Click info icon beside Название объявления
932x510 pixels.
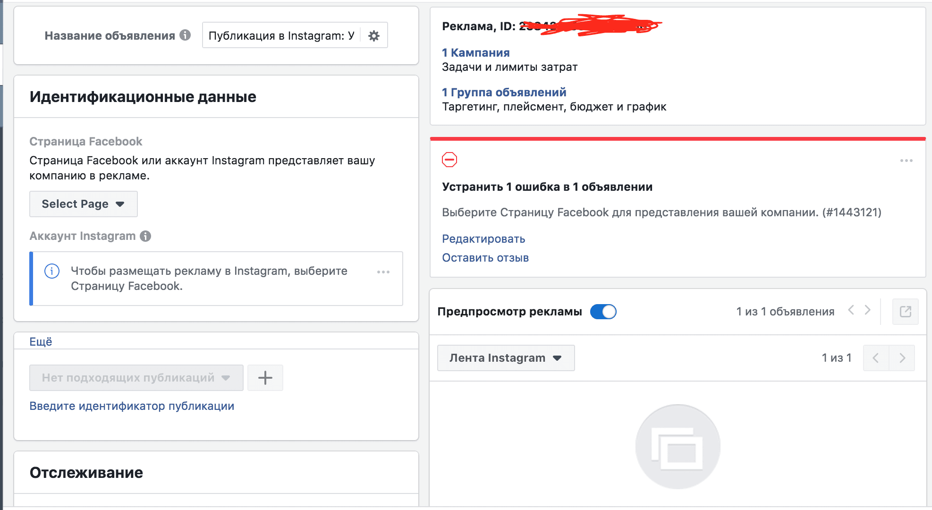185,35
